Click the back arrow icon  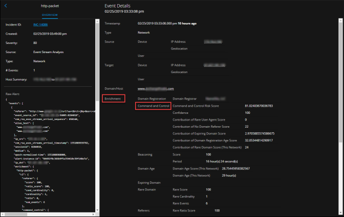tap(6, 6)
